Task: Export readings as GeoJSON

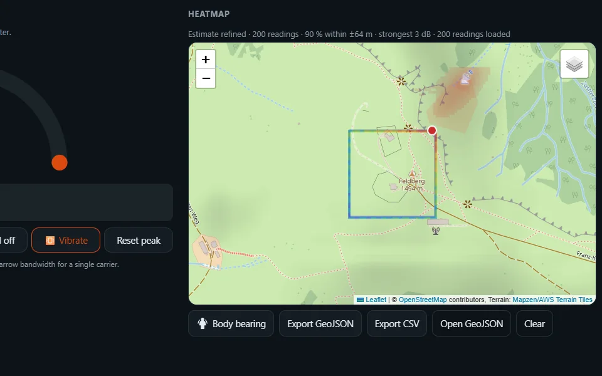Action: 320,323
